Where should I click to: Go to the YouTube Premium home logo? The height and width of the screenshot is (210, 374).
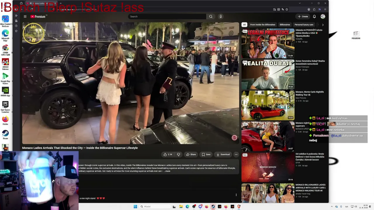point(39,17)
